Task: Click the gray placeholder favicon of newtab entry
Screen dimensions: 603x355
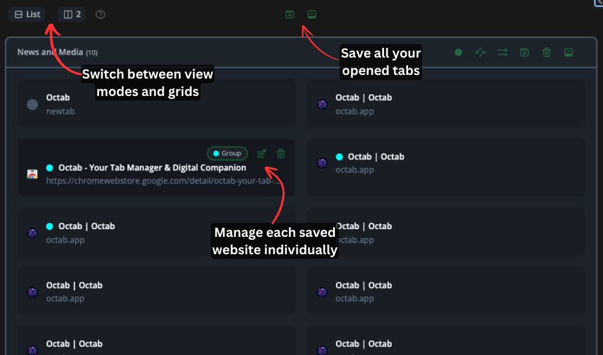Action: (x=32, y=104)
